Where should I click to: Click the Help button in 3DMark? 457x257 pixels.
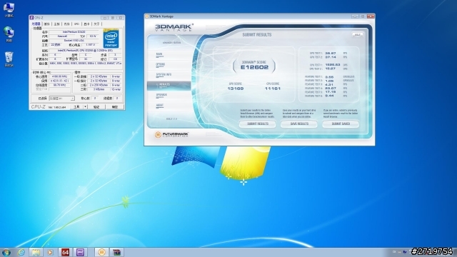tap(357, 35)
